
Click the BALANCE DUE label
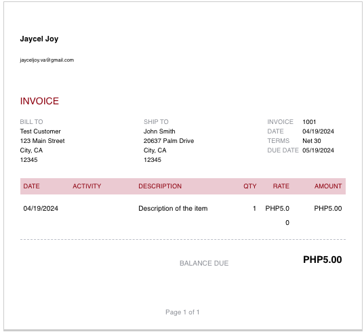204,263
